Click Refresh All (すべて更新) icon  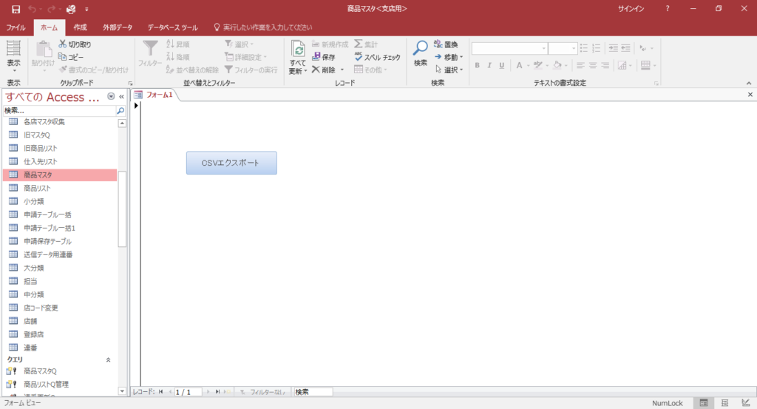[298, 50]
